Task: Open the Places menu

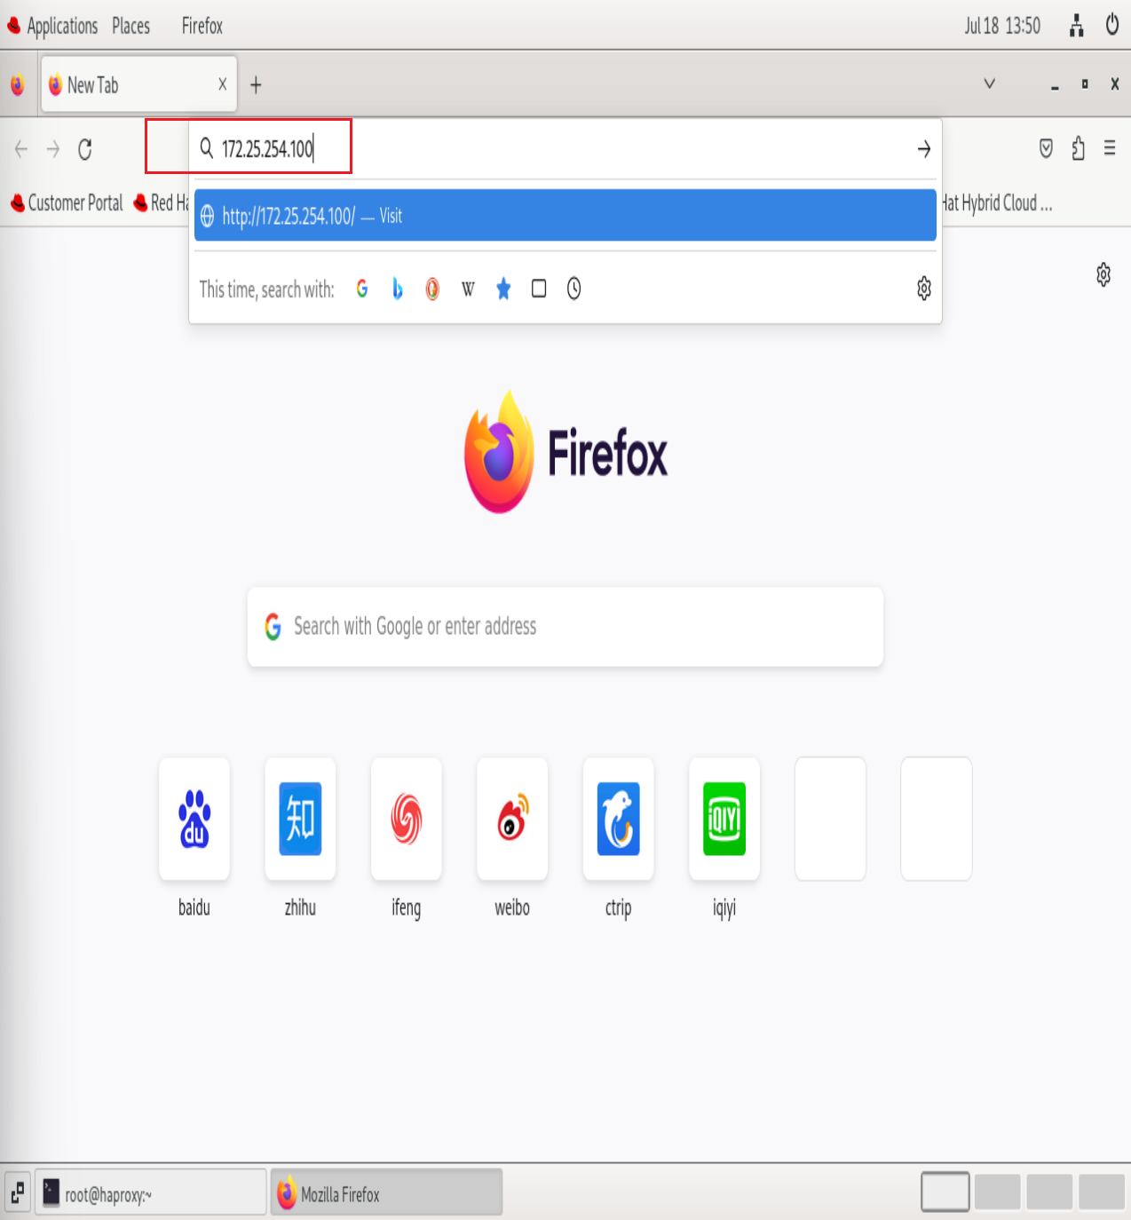Action: [x=130, y=26]
